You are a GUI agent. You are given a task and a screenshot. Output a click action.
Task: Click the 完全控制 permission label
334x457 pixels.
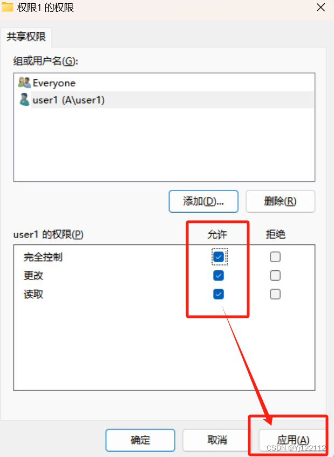(43, 257)
